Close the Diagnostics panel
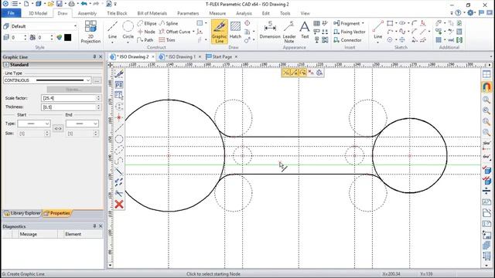Screen dimensions: 495x278 [x=101, y=226]
